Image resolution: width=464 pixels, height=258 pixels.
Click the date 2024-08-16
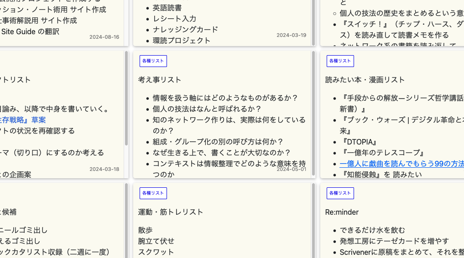(x=104, y=37)
